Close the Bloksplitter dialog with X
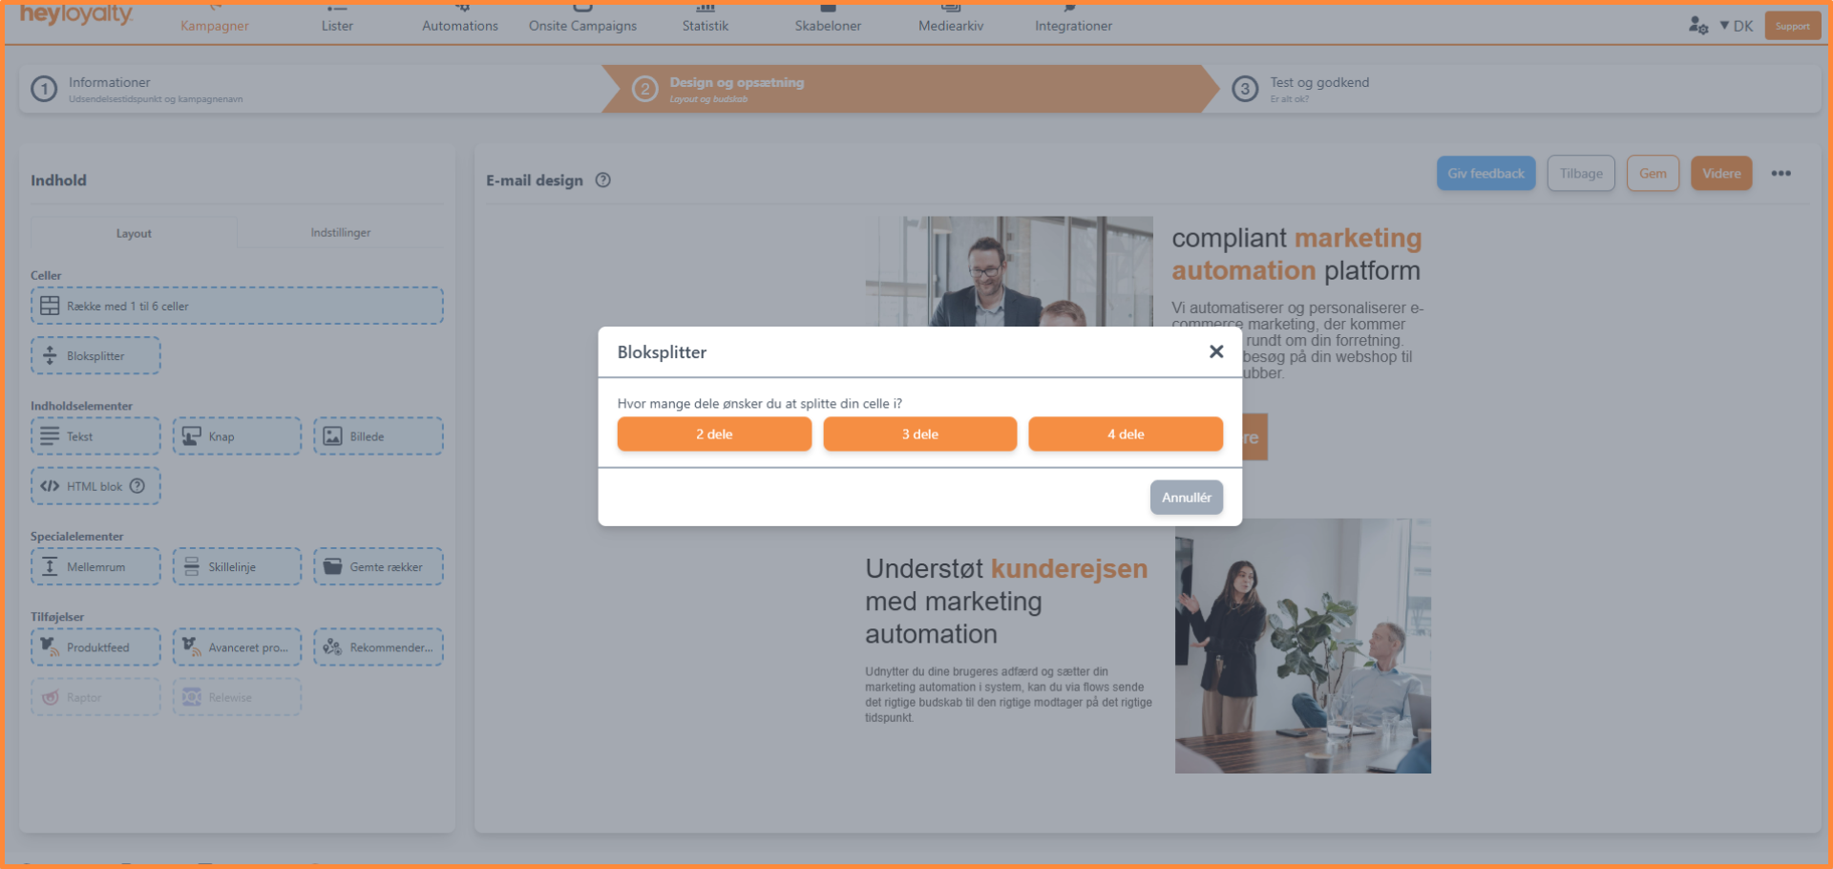Image resolution: width=1833 pixels, height=869 pixels. pyautogui.click(x=1215, y=351)
